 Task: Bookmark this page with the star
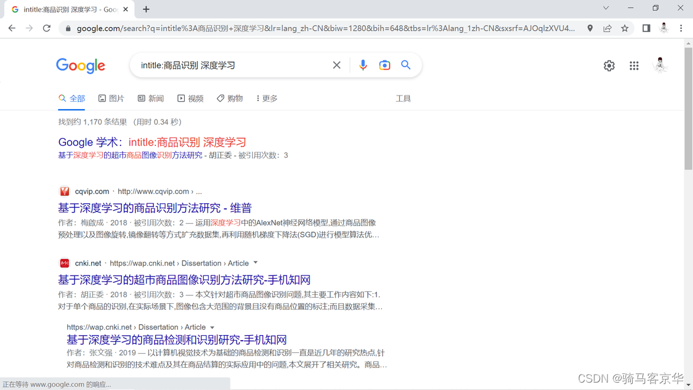pyautogui.click(x=625, y=28)
